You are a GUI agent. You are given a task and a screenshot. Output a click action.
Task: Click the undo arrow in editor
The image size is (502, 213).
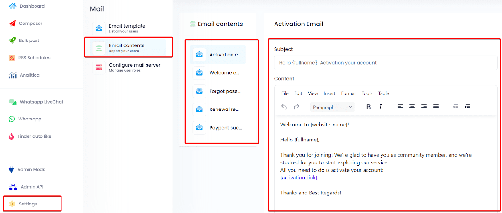(284, 107)
